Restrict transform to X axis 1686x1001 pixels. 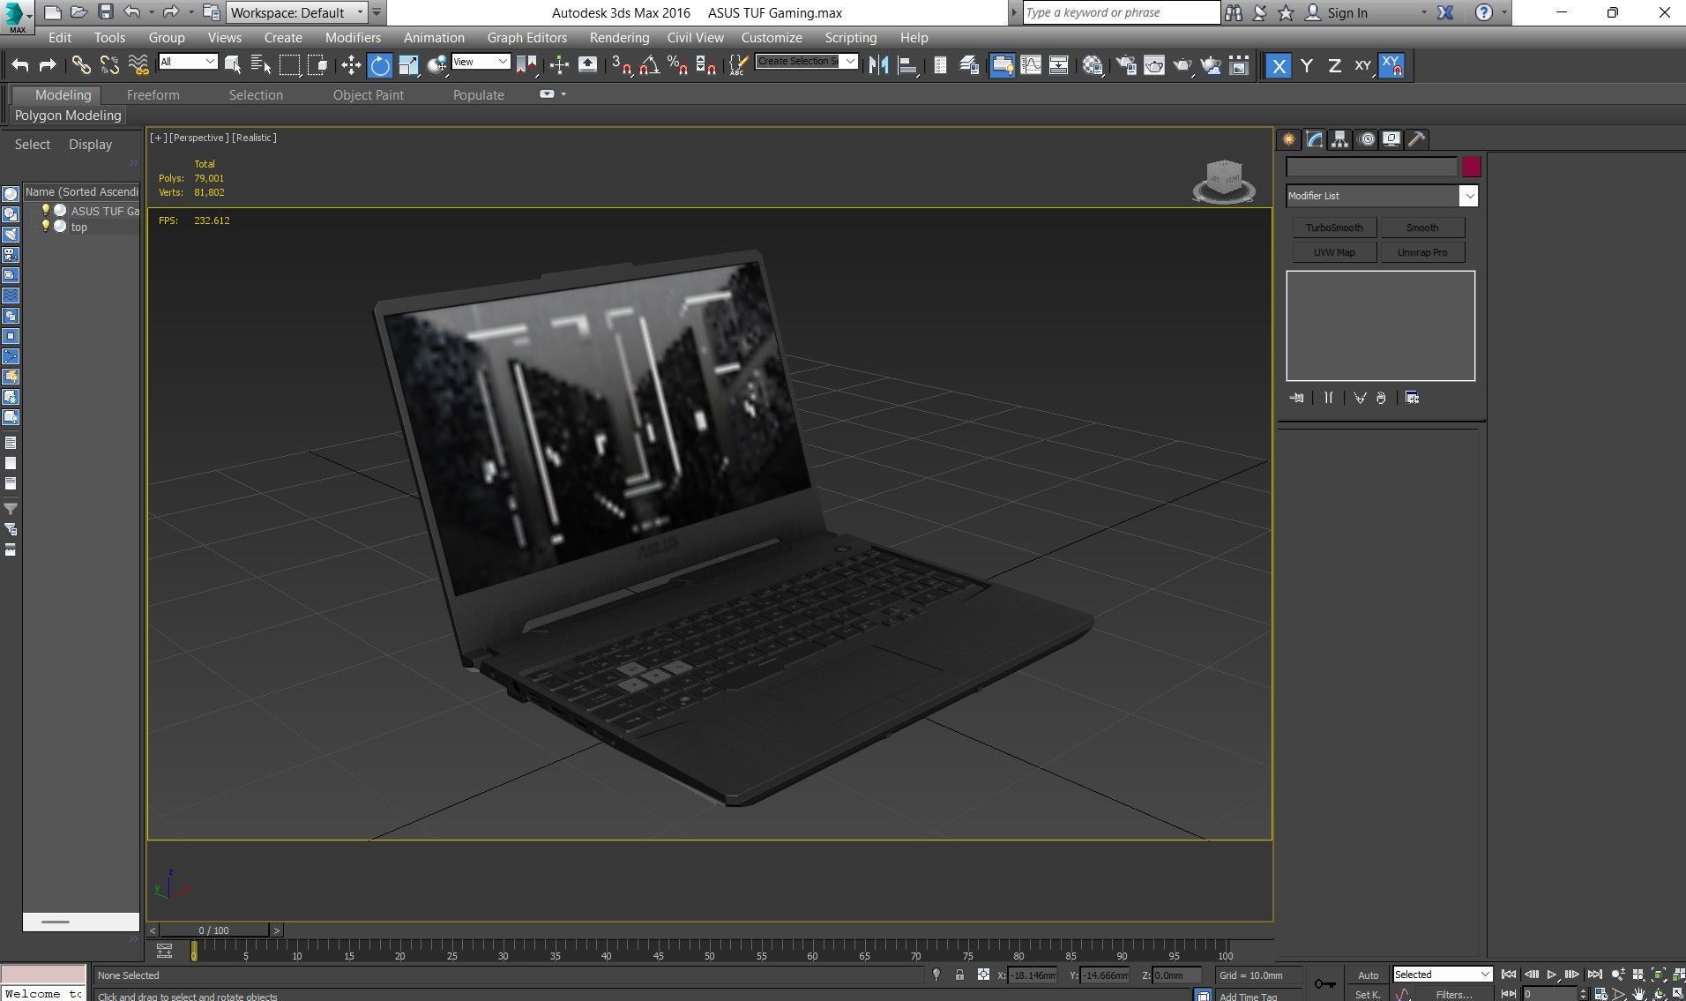(1279, 65)
